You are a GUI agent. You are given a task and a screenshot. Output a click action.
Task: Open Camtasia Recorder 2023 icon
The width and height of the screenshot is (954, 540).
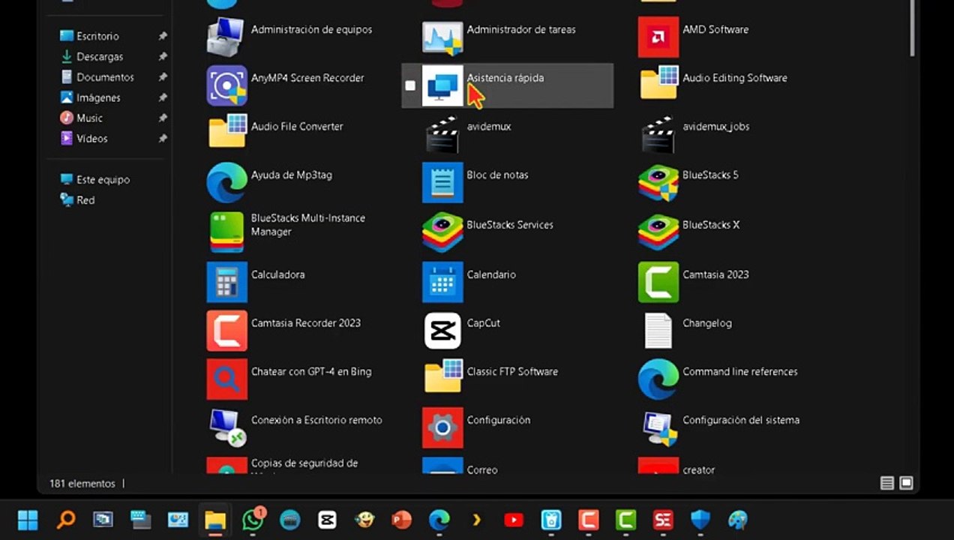[x=226, y=331]
